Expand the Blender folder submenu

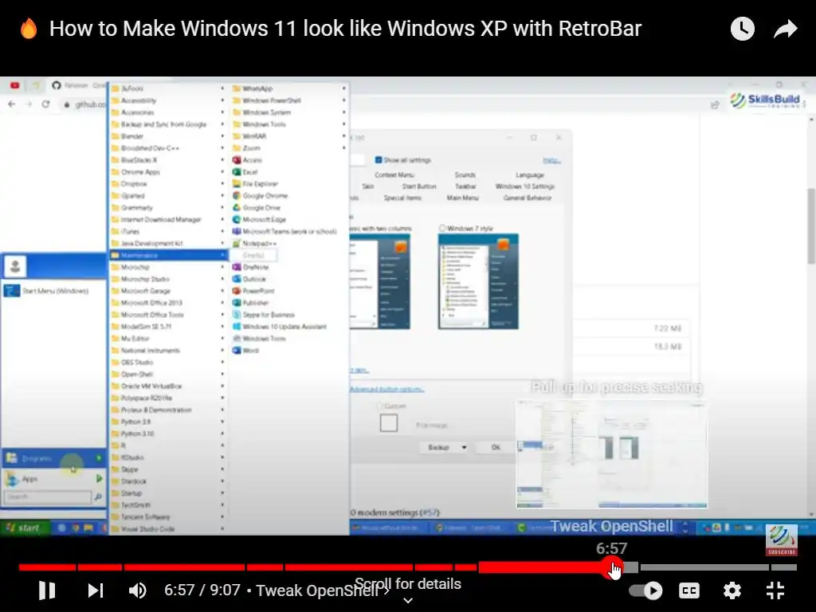pyautogui.click(x=168, y=136)
